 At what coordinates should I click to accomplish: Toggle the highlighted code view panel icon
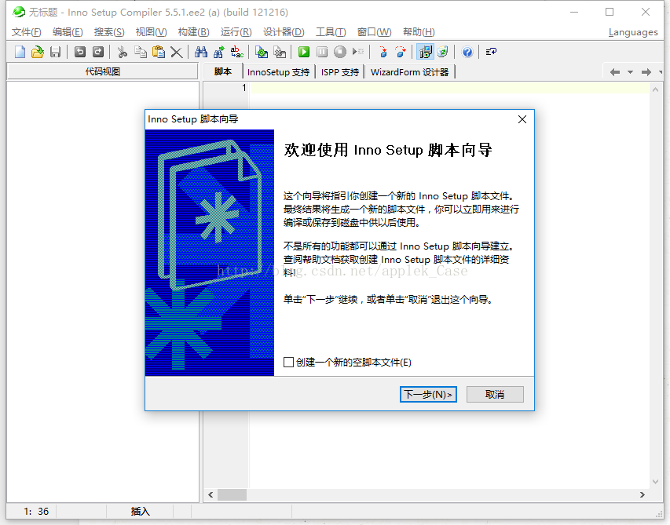coord(426,52)
